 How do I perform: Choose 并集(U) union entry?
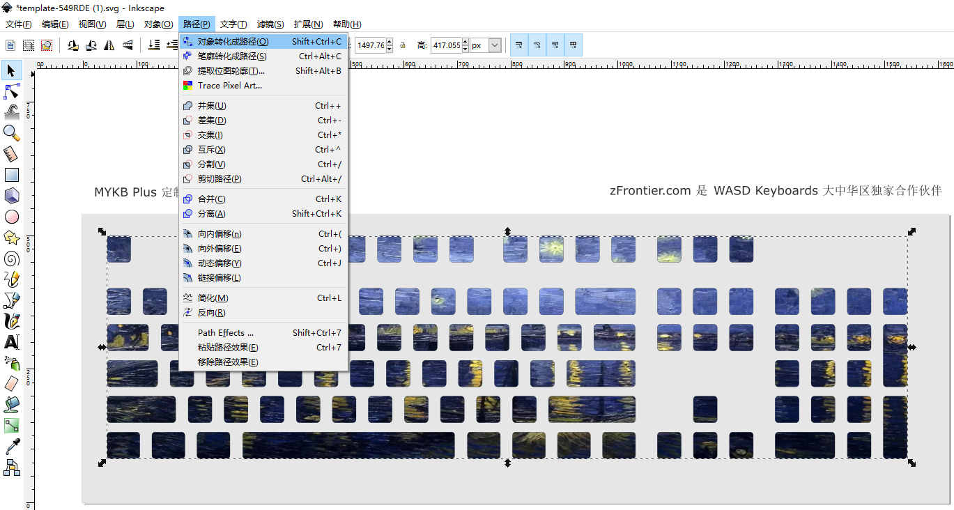point(263,106)
